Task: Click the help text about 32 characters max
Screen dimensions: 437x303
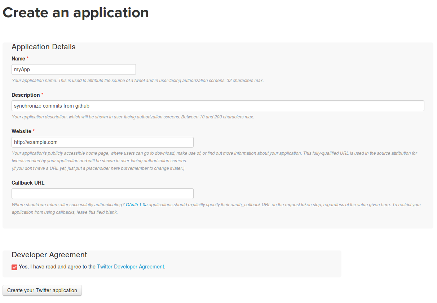Action: click(138, 81)
